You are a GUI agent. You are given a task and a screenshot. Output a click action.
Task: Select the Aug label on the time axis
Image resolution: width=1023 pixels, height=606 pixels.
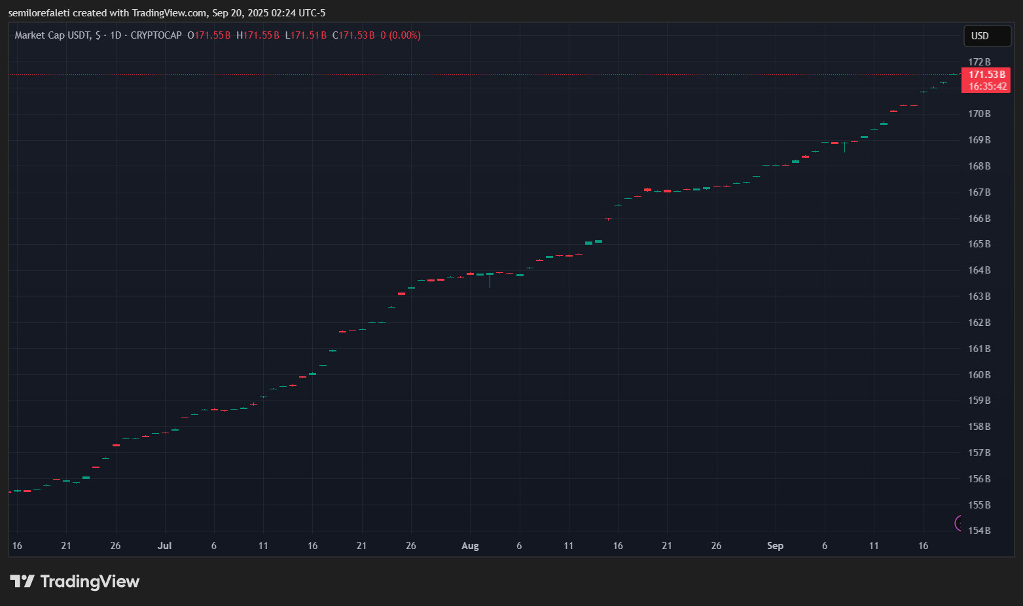(470, 546)
